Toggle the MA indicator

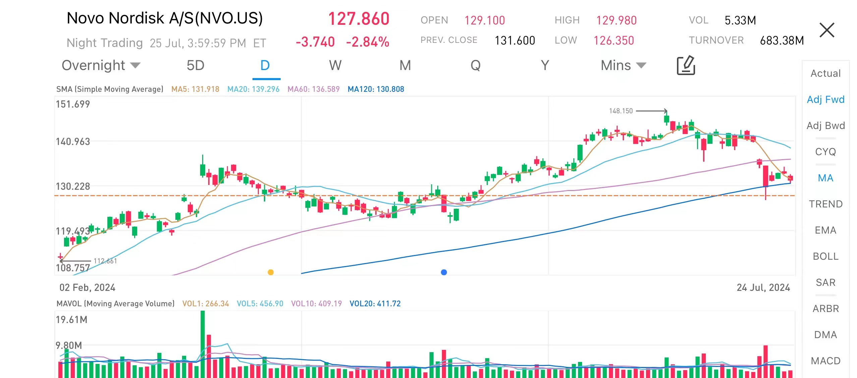(825, 178)
